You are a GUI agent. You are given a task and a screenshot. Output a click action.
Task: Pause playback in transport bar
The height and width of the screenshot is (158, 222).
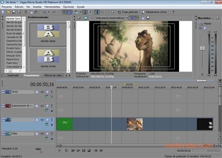pyautogui.click(x=84, y=150)
